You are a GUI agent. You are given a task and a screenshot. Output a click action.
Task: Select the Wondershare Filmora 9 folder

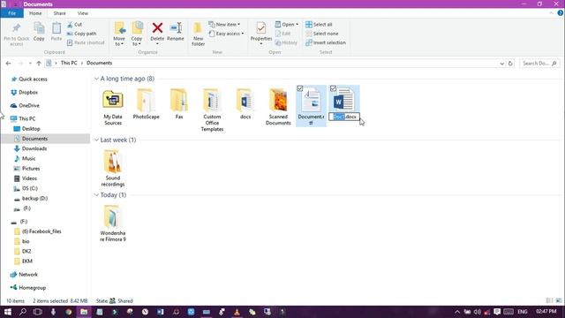pyautogui.click(x=113, y=223)
